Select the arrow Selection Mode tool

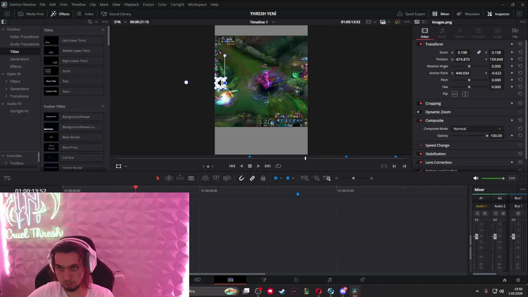[x=158, y=178]
